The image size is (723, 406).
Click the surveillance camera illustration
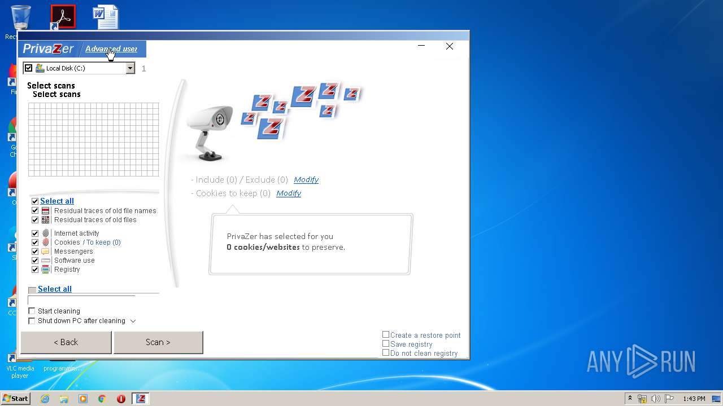(x=210, y=133)
